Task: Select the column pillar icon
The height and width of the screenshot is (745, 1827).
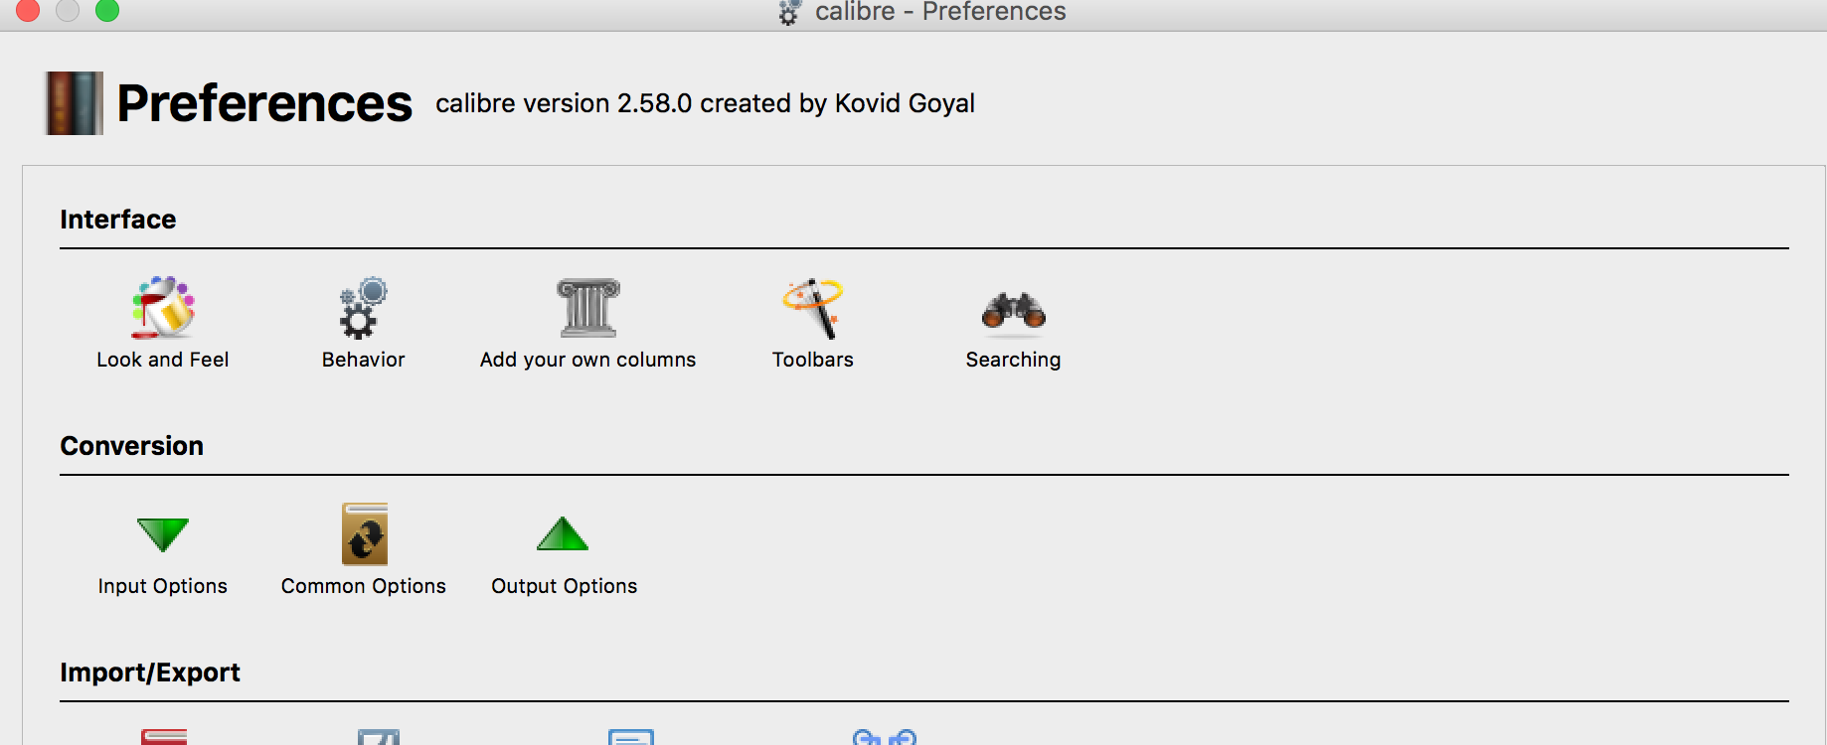Action: [x=587, y=308]
